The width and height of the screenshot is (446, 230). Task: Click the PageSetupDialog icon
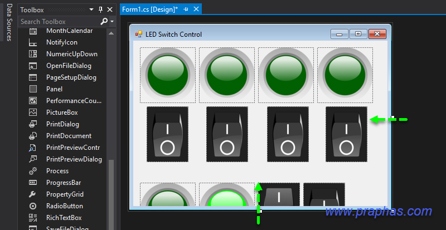(33, 77)
